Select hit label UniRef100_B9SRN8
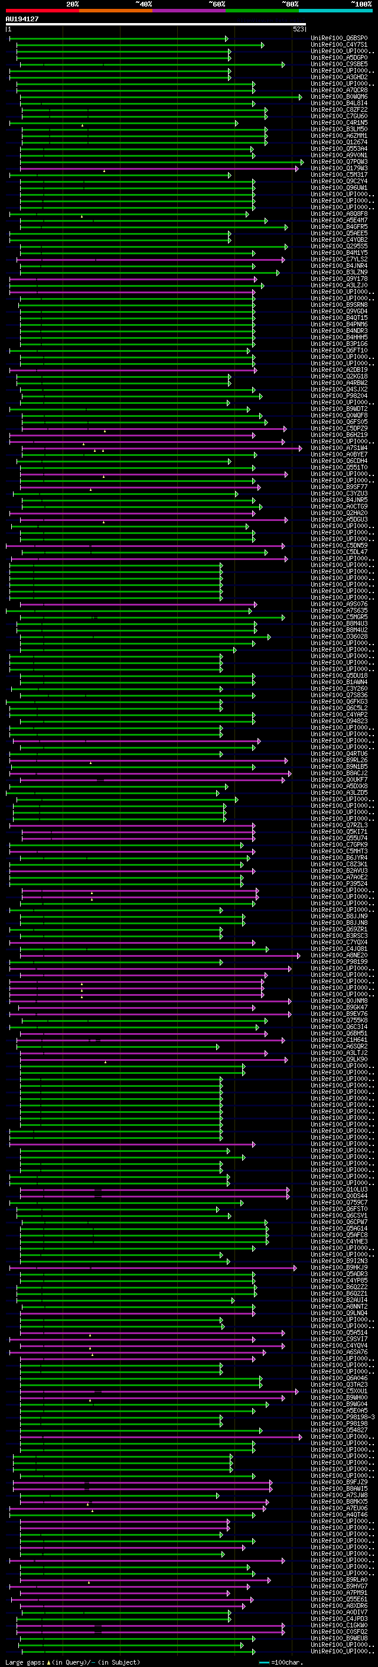The width and height of the screenshot is (378, 1667). click(x=339, y=305)
